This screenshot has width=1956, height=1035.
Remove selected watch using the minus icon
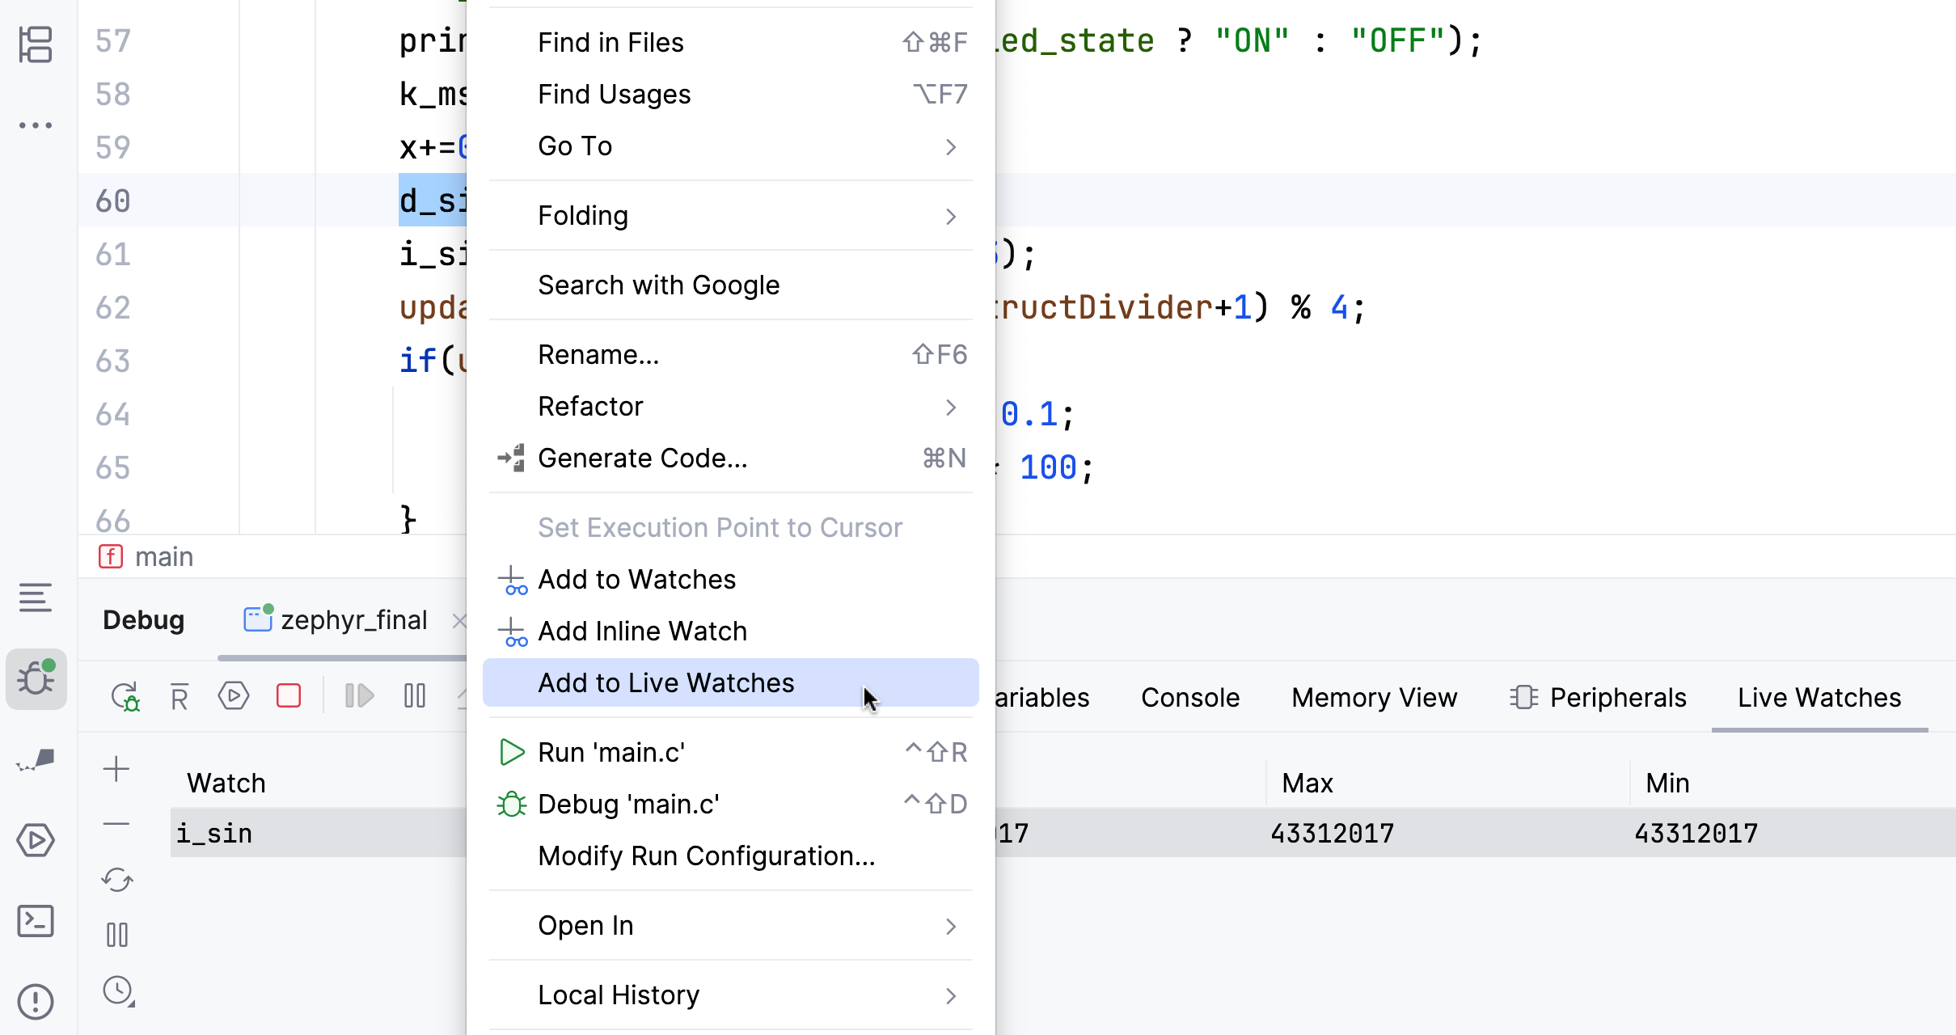click(116, 823)
